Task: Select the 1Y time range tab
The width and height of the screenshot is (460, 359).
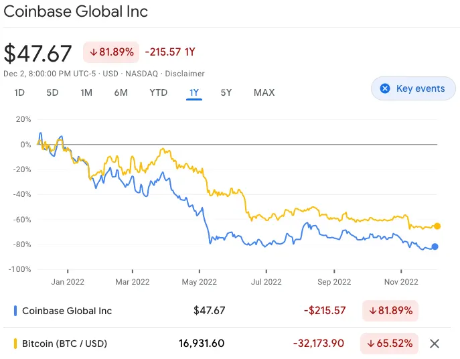Action: (x=194, y=92)
